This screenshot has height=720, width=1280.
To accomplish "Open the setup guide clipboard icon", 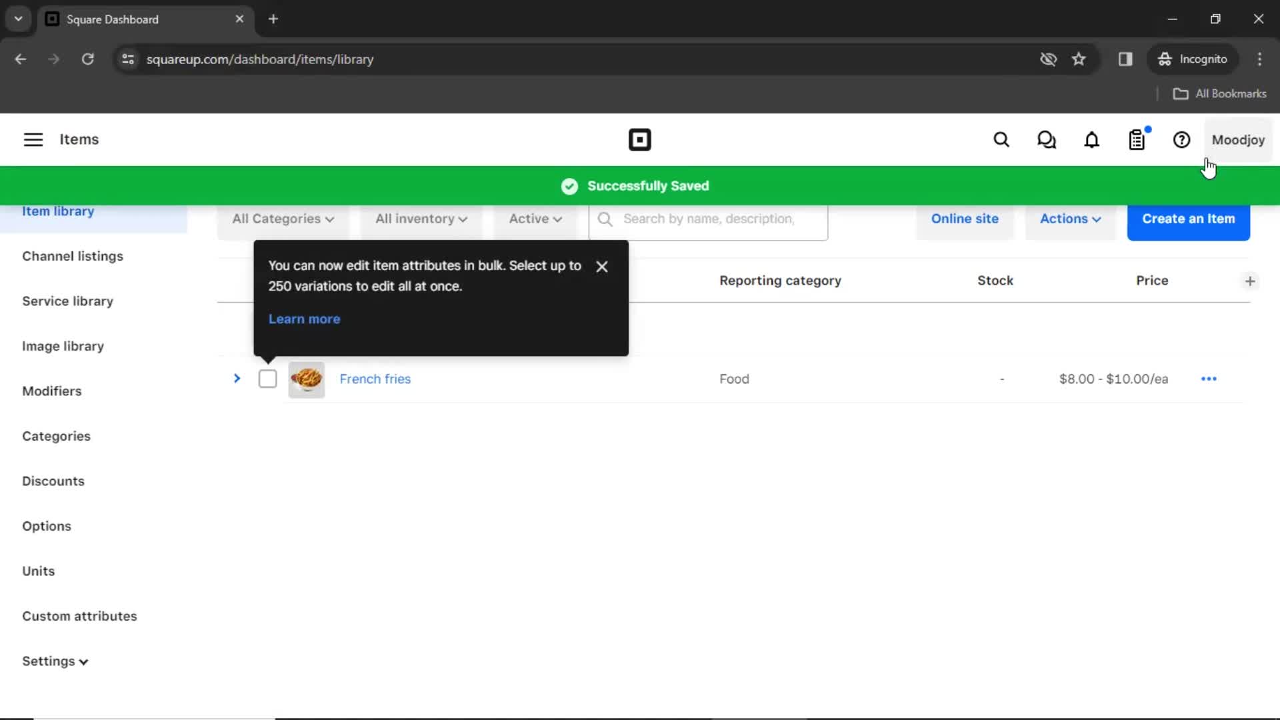I will (x=1137, y=140).
